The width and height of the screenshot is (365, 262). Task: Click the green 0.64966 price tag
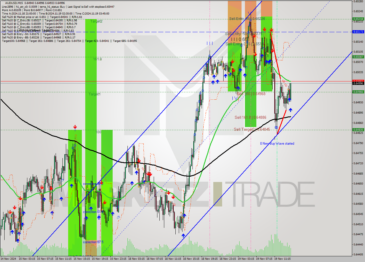[x=358, y=92]
